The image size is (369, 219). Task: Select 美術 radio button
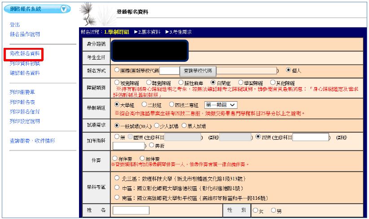coord(151,145)
